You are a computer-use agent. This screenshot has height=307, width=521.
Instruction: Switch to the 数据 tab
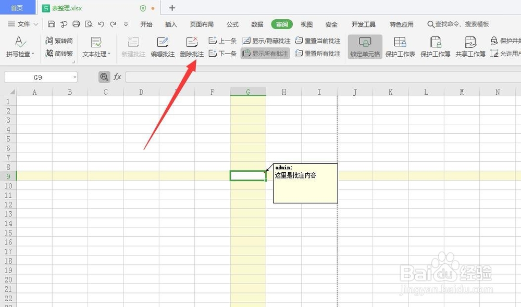[257, 24]
